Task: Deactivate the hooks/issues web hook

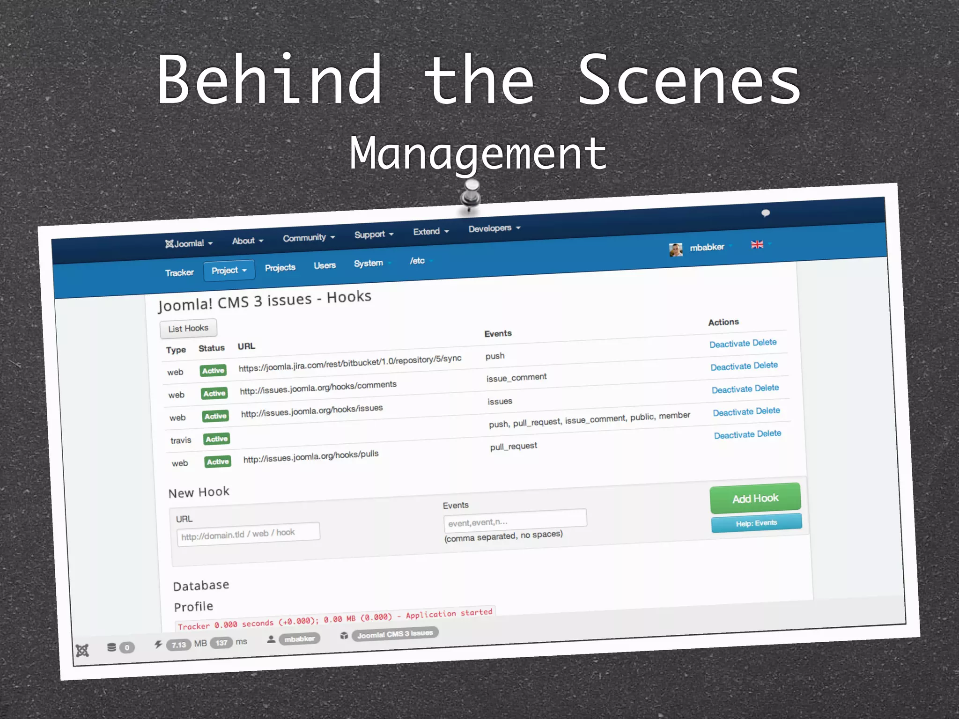Action: [732, 389]
